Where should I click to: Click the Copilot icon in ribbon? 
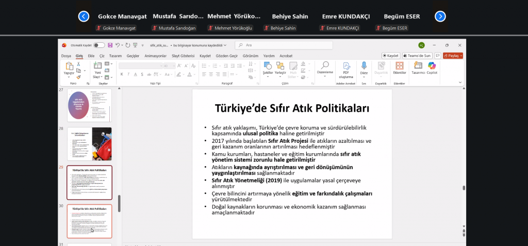432,67
